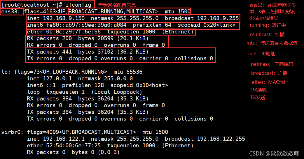Select the ens33: interface name
The image size is (304, 159).
11,12
